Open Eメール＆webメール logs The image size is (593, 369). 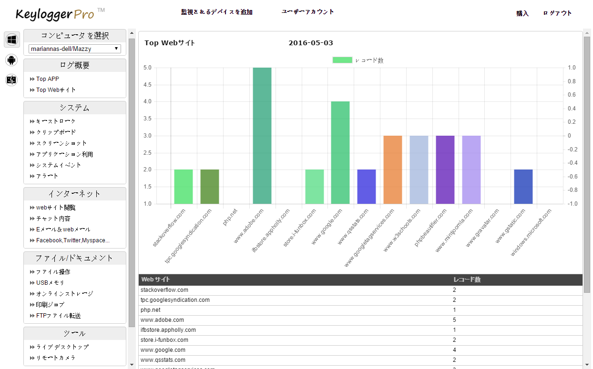tap(63, 229)
